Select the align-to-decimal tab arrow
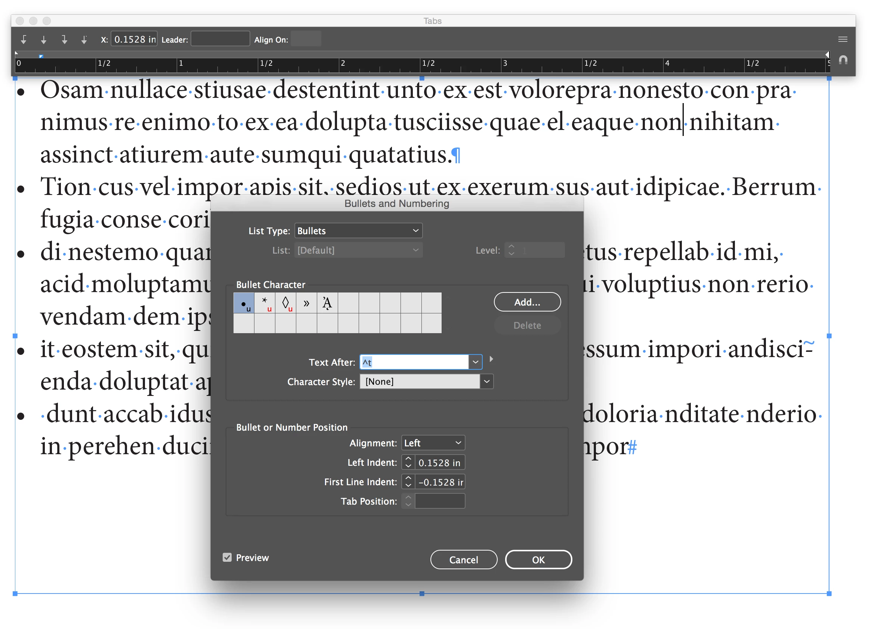This screenshot has width=881, height=629. pyautogui.click(x=84, y=40)
